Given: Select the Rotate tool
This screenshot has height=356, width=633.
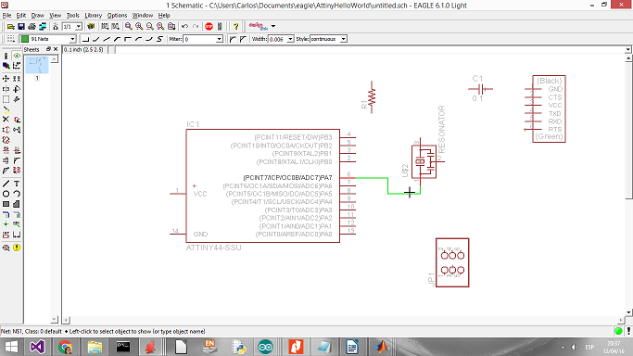Looking at the screenshot, I should pyautogui.click(x=17, y=89).
